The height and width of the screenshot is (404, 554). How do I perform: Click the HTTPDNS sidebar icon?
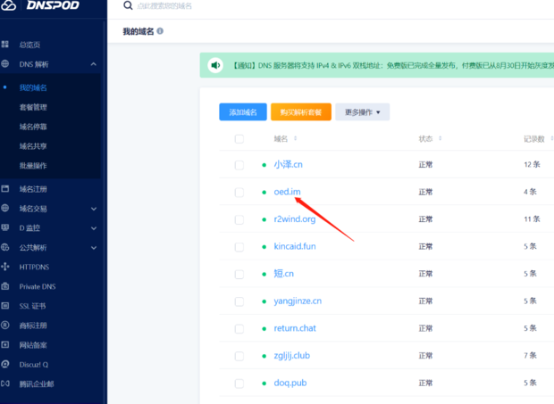click(5, 267)
